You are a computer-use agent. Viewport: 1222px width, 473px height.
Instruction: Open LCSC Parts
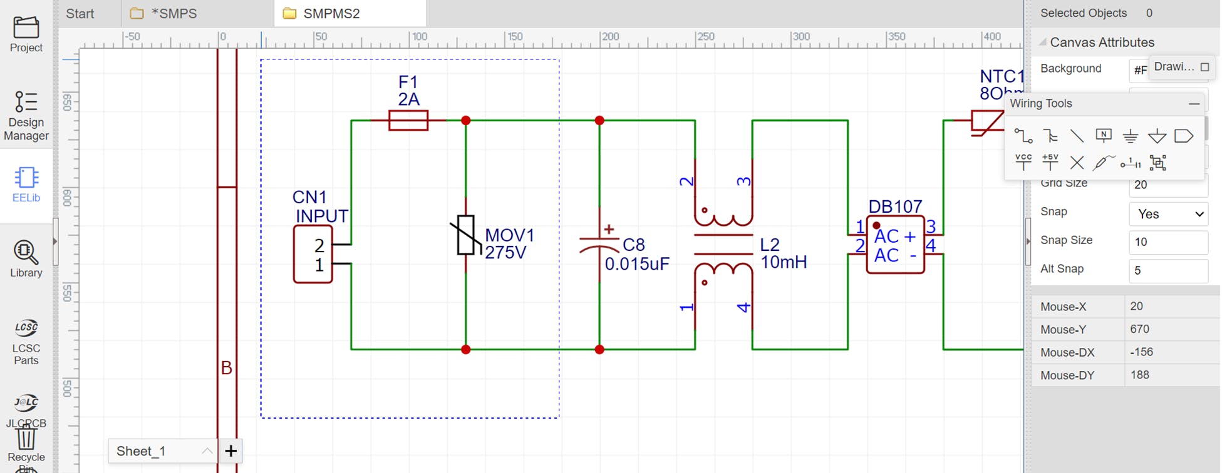(26, 342)
